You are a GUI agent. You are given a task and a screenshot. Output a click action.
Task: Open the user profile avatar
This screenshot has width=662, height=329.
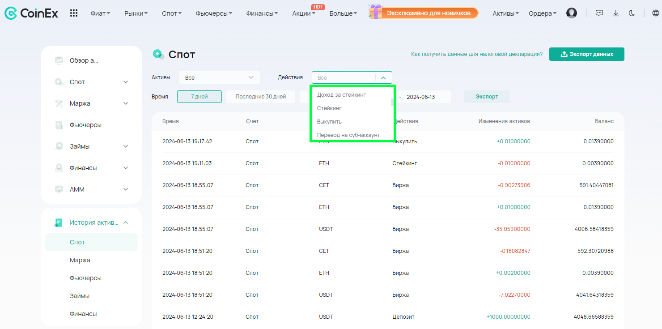(571, 13)
